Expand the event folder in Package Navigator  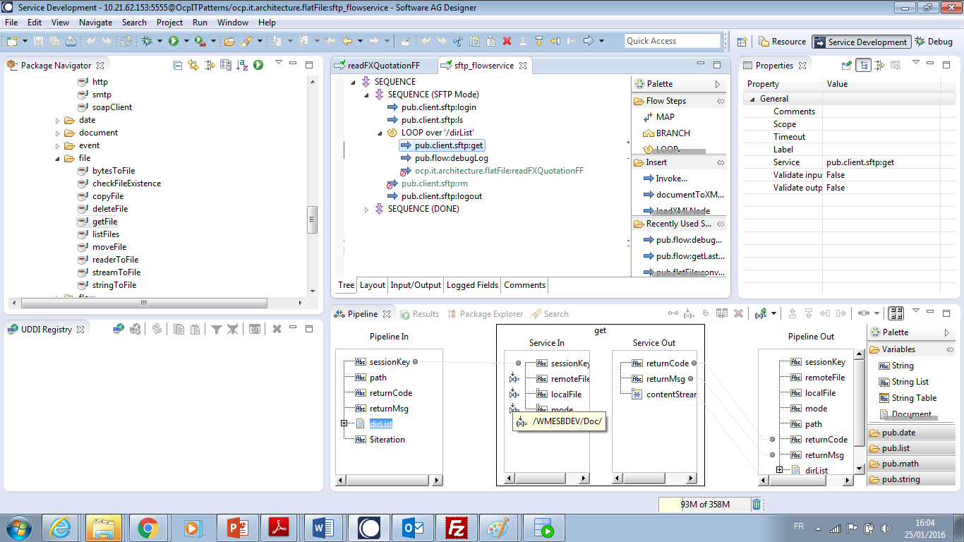58,146
